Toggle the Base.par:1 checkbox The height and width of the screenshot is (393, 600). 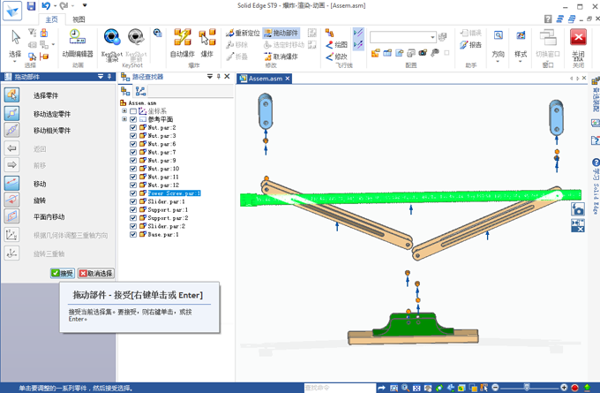tap(133, 235)
